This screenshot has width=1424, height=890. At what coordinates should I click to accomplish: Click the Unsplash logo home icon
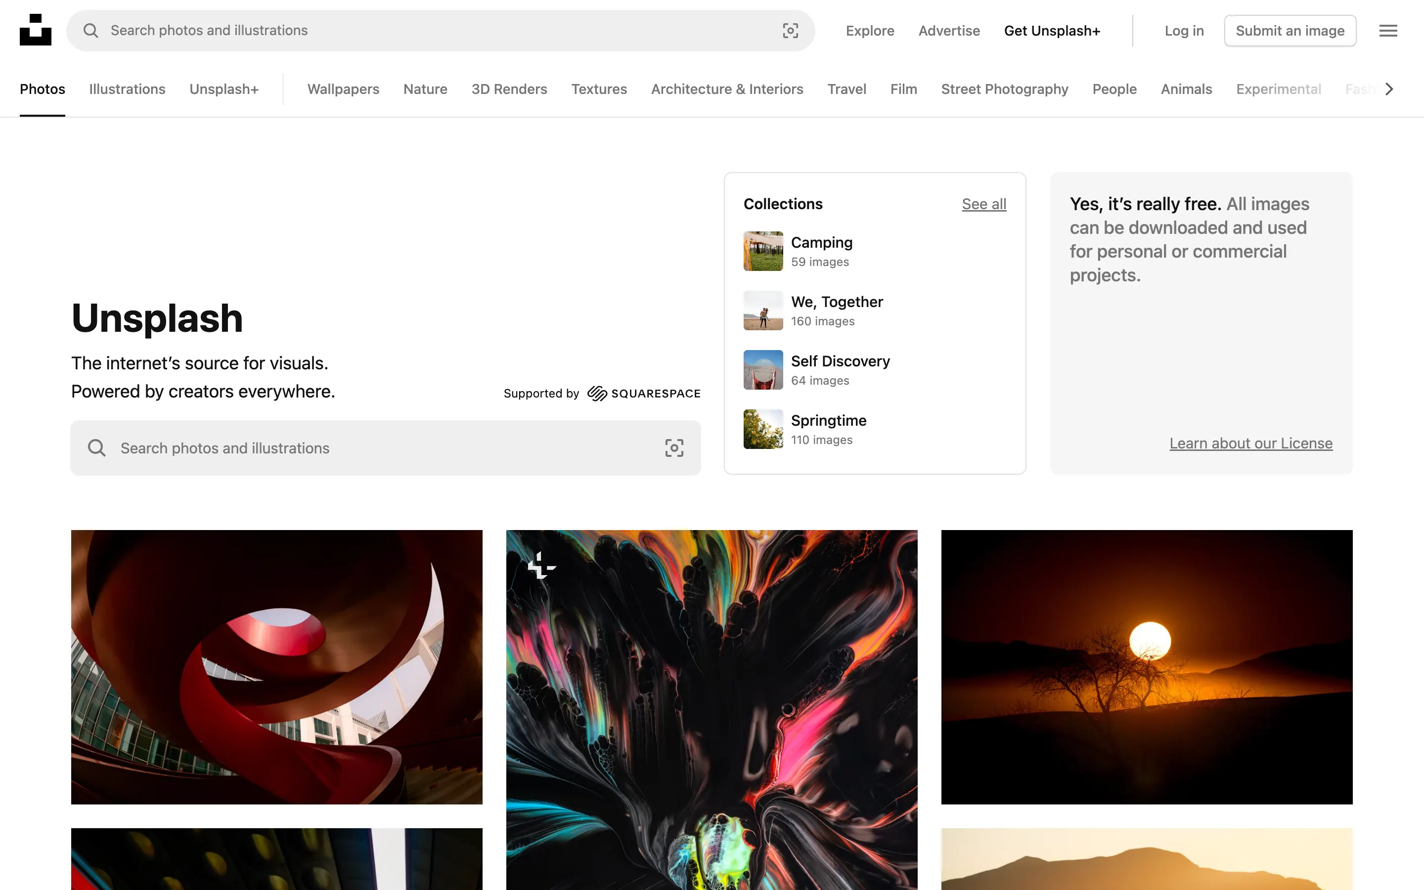click(35, 30)
